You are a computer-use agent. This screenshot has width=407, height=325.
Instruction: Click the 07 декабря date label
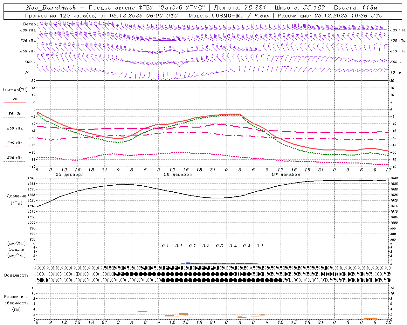point(286,175)
